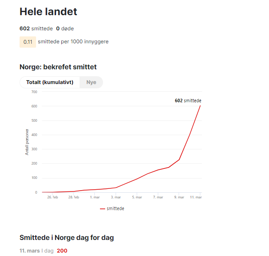Image resolution: width=269 pixels, height=256 pixels.
Task: Click 700 y-axis label
Action: click(34, 92)
